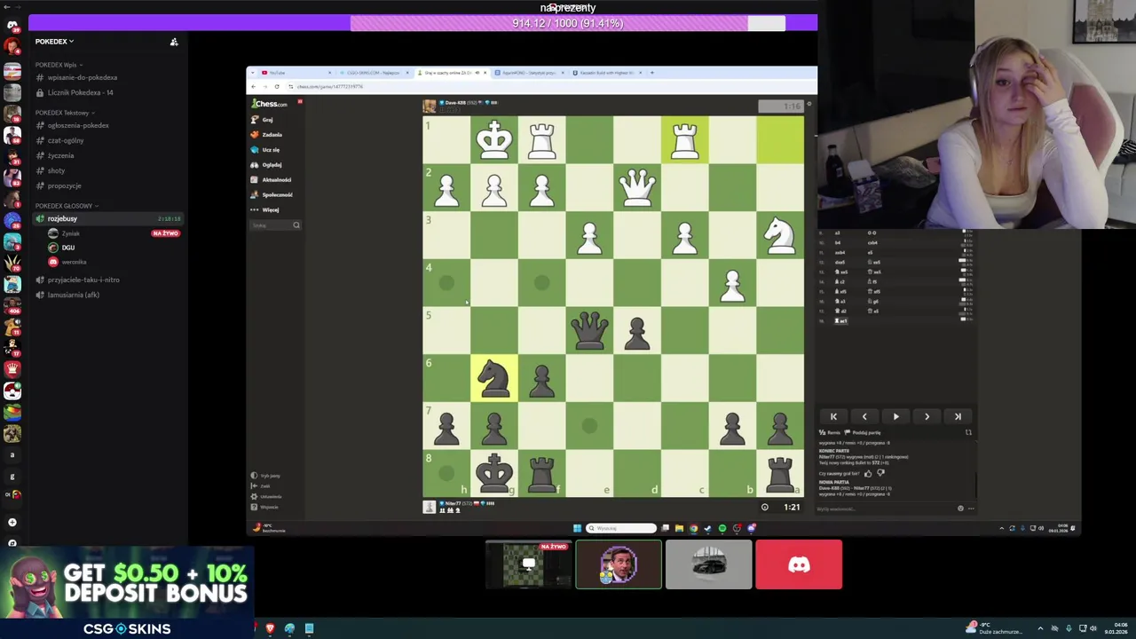The image size is (1136, 639).
Task: Open Wsparcie support in Chess.com sidebar
Action: [265, 507]
